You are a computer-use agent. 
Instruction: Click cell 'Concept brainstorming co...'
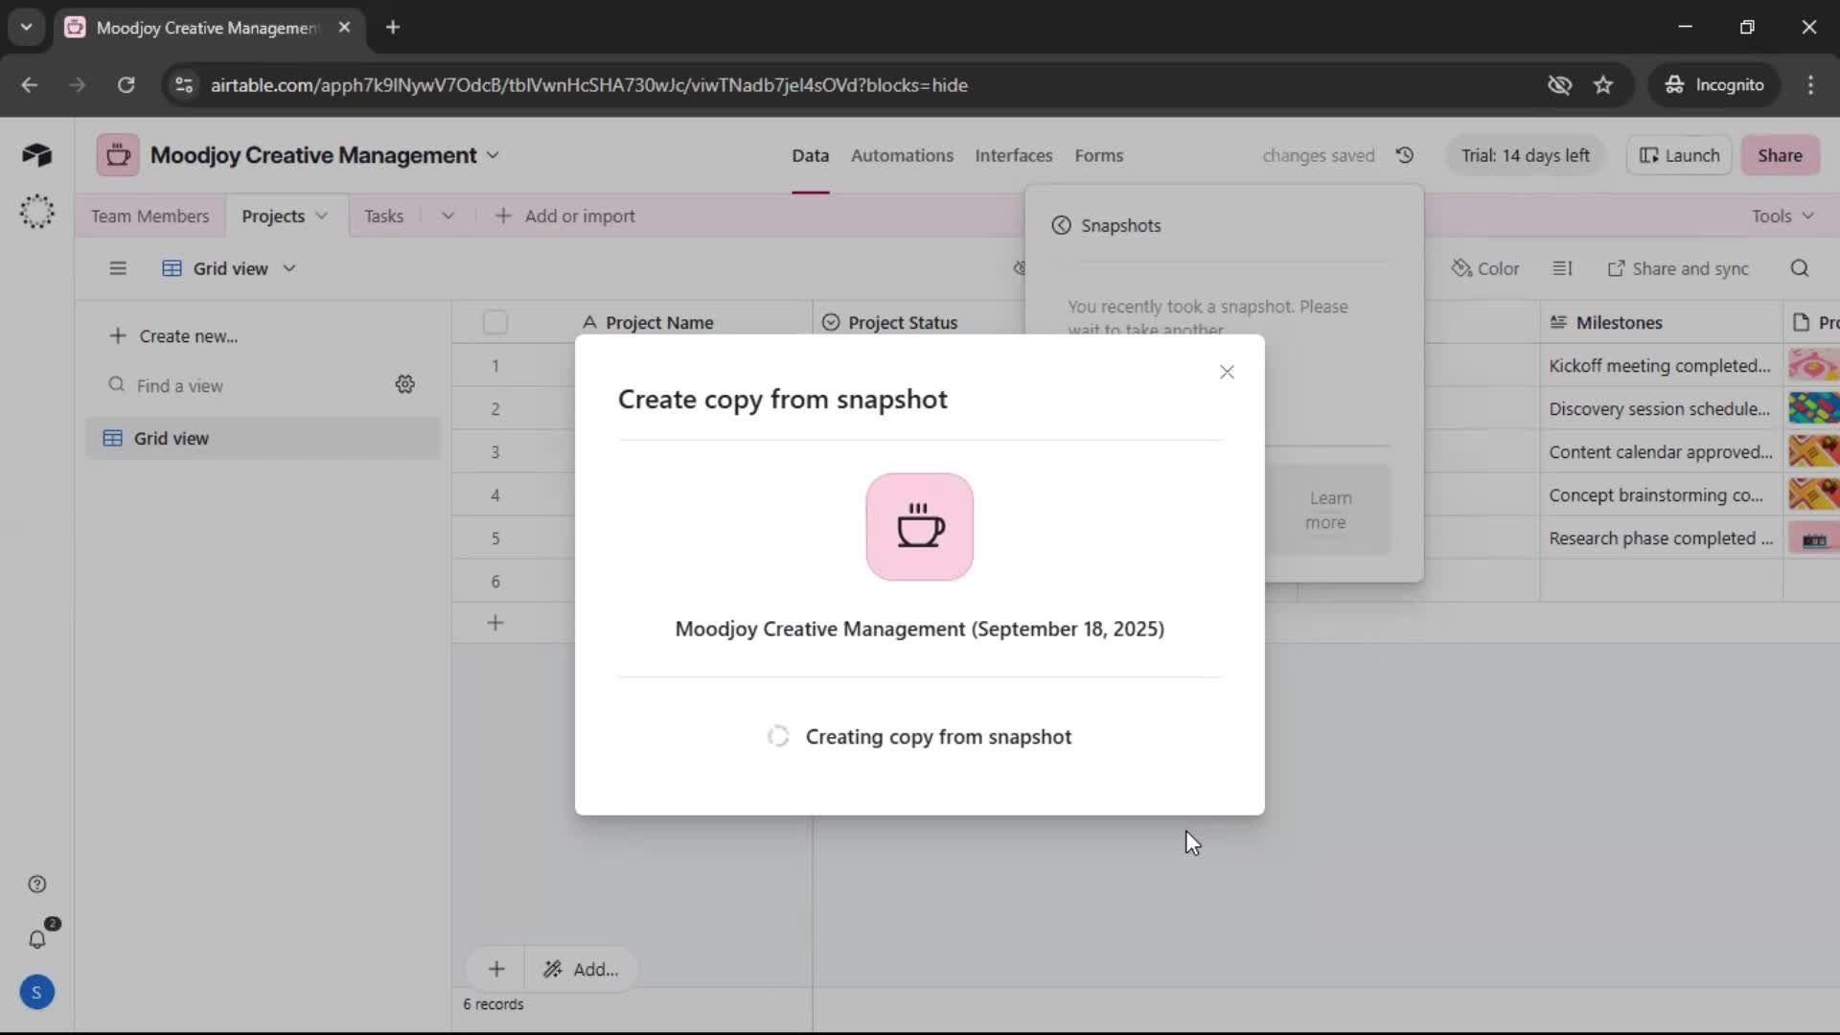(1661, 494)
